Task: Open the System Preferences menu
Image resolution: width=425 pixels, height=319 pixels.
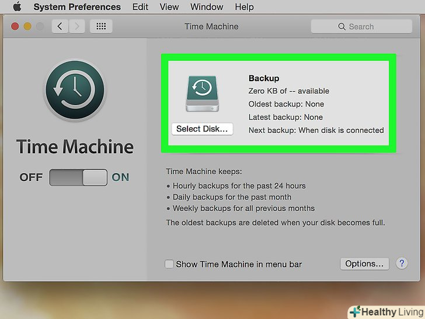Action: (x=77, y=7)
